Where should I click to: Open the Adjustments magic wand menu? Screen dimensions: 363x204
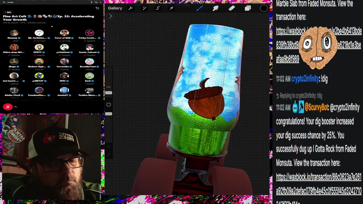[x=144, y=8]
